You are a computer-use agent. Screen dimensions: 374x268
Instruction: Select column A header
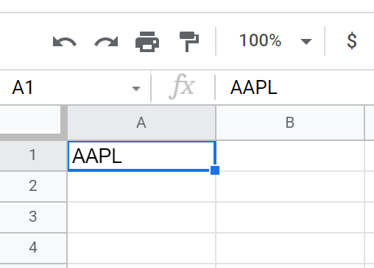click(141, 123)
